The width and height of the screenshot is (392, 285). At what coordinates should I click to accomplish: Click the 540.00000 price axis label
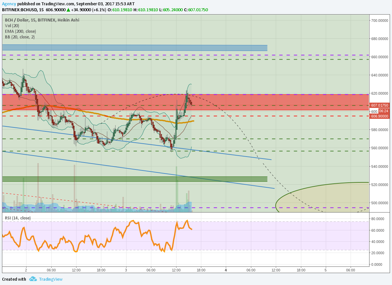click(380, 166)
